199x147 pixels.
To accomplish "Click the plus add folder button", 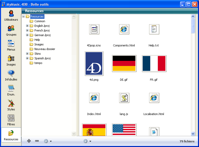I will 29,141.
